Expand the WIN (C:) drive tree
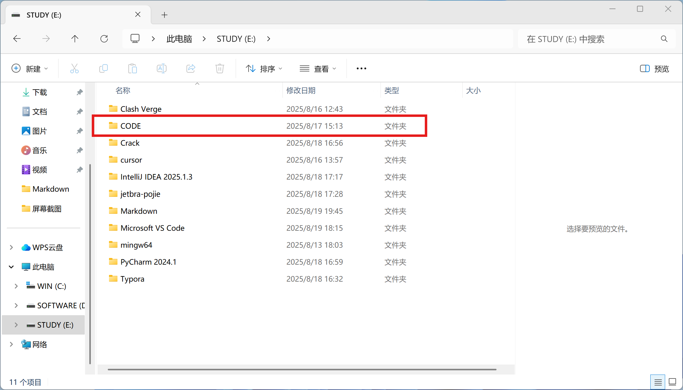The image size is (683, 390). [x=16, y=286]
